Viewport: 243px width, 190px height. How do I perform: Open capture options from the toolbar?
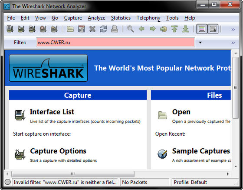click(x=21, y=29)
